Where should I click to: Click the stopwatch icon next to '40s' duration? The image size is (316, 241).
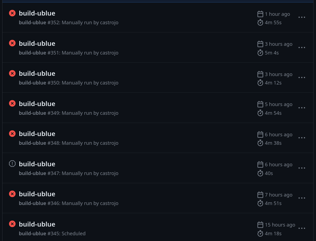pyautogui.click(x=260, y=173)
